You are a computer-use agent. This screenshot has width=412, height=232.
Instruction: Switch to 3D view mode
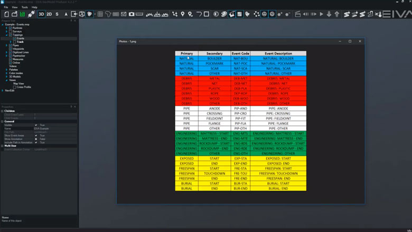click(41, 14)
